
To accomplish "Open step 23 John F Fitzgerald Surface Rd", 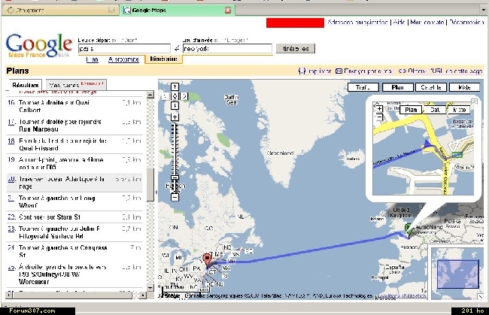I will [x=74, y=232].
